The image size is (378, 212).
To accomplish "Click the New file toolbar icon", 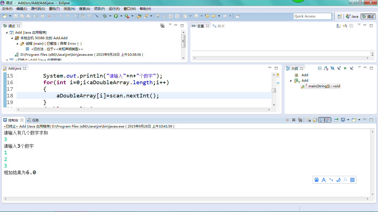I will pos(5,16).
